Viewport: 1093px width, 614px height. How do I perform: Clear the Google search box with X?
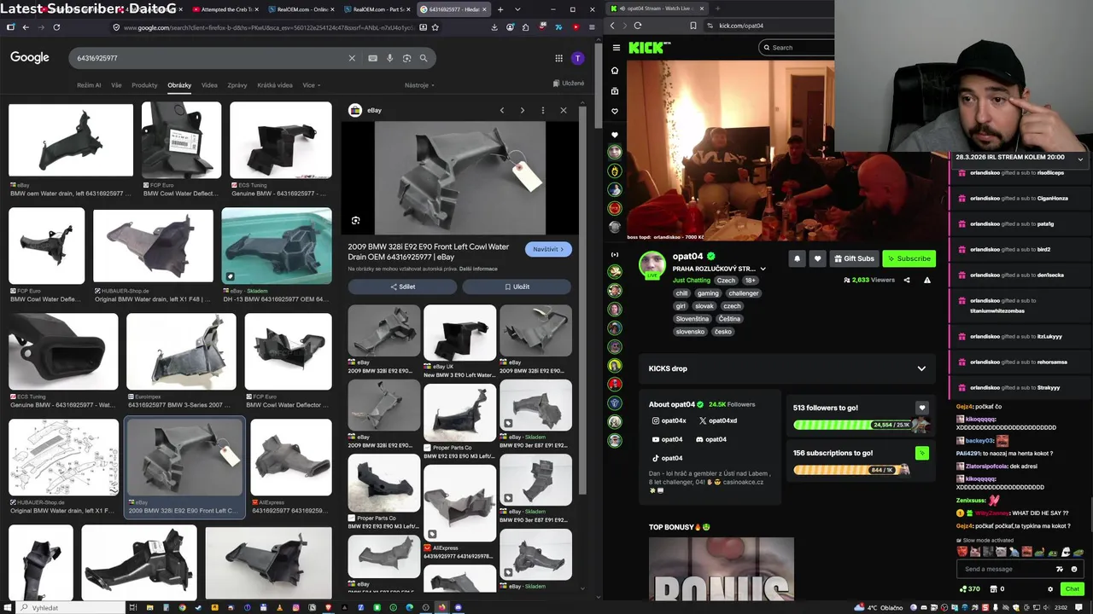[x=352, y=58]
